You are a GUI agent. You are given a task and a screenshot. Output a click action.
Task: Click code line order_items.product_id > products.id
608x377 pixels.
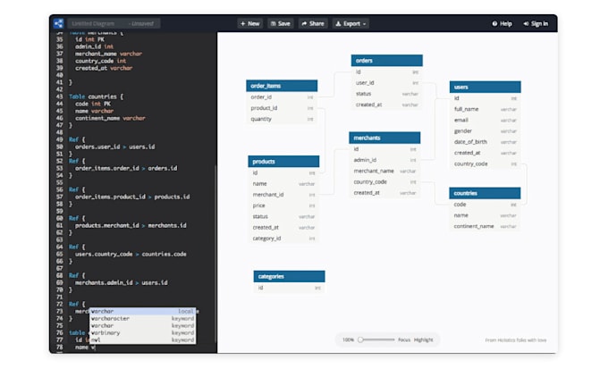[132, 197]
